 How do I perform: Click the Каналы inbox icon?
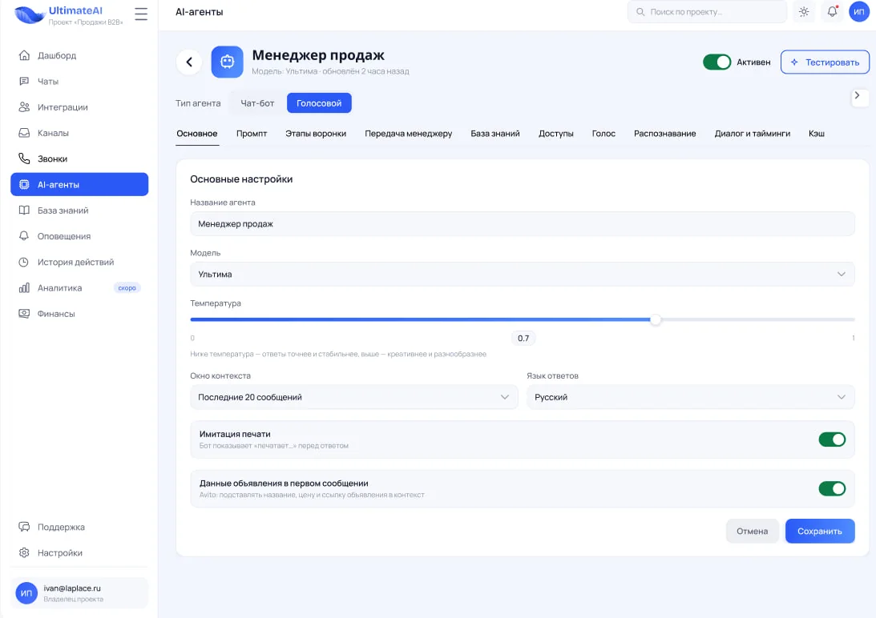(x=24, y=133)
